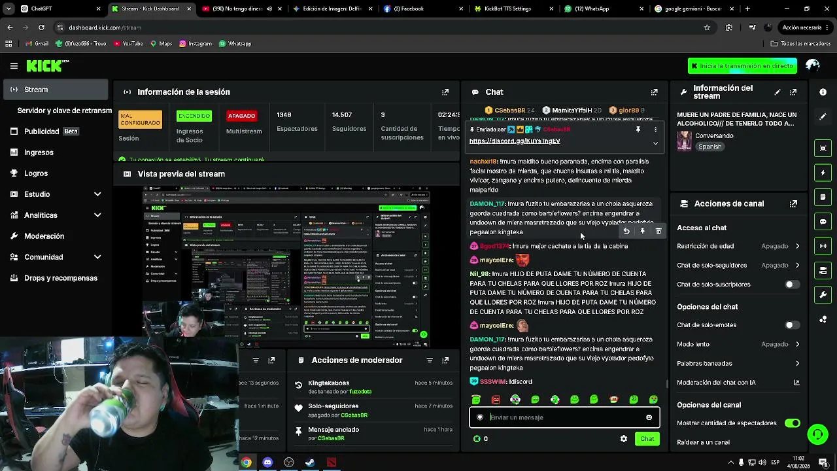This screenshot has width=837, height=471.
Task: Click the info icon in the right rail
Action: (x=823, y=92)
